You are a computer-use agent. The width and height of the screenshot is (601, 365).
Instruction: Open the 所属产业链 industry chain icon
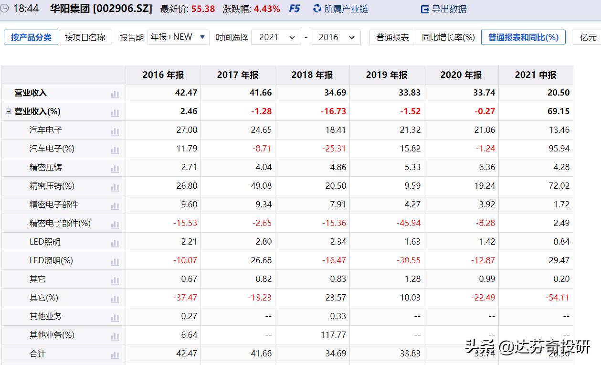(x=316, y=9)
